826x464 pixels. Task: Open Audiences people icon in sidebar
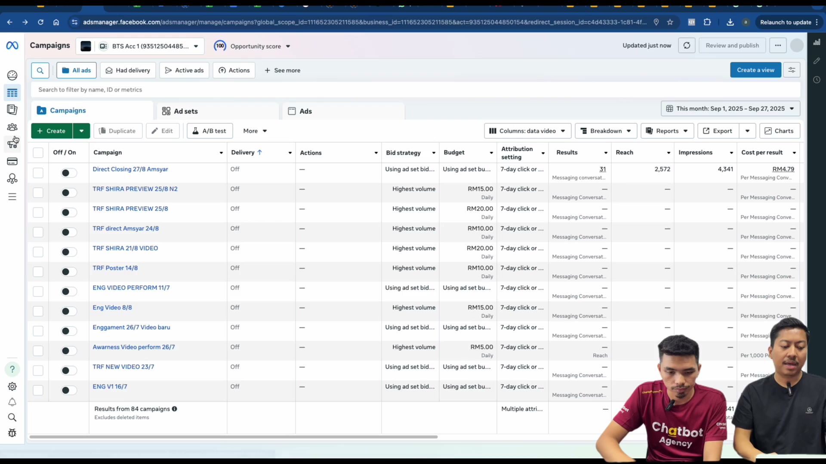pos(12,127)
